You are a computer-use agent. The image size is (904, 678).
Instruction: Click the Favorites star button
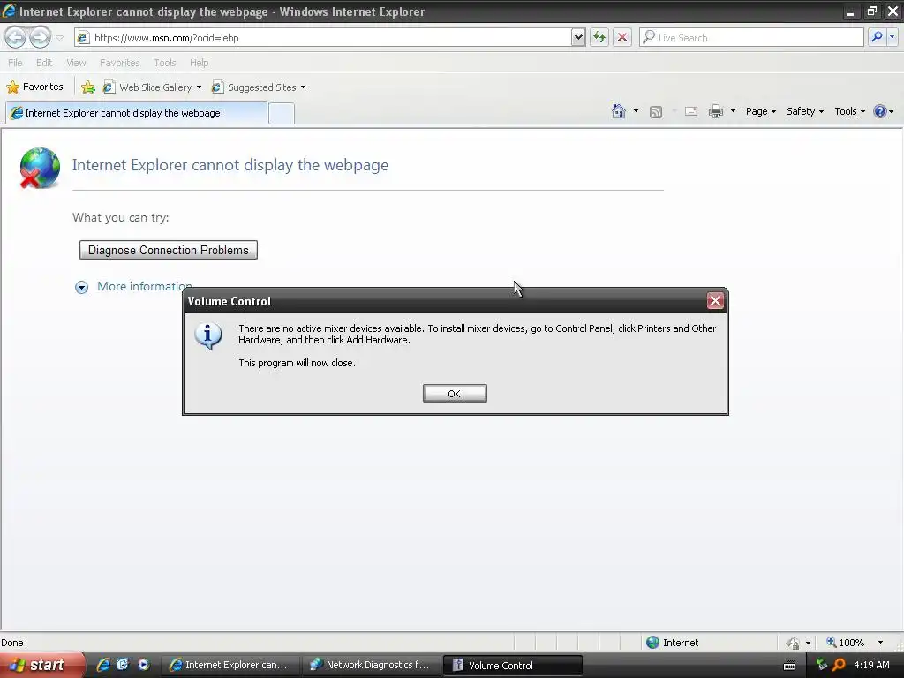[x=34, y=87]
